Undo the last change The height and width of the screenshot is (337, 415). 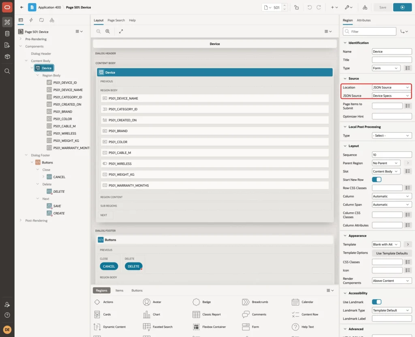tap(309, 7)
